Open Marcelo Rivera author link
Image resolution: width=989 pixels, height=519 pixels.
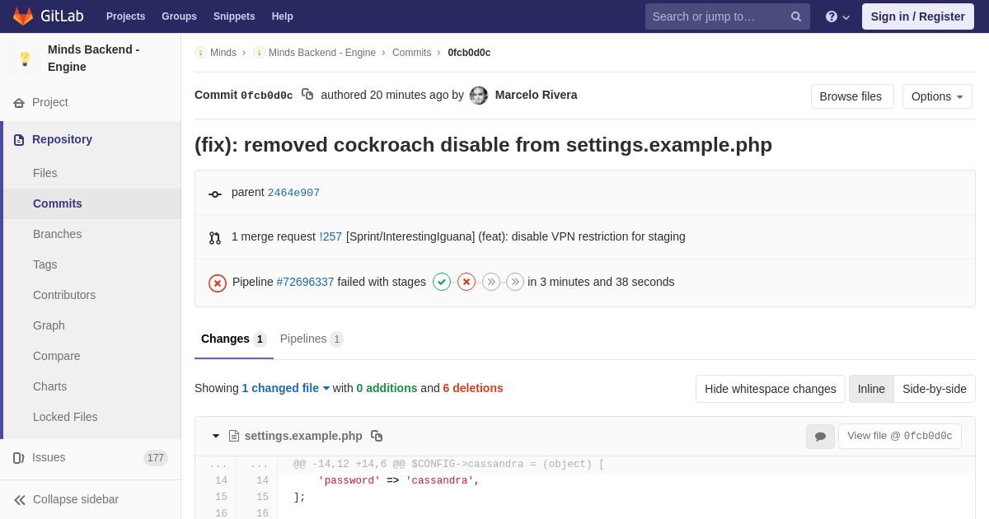[536, 95]
